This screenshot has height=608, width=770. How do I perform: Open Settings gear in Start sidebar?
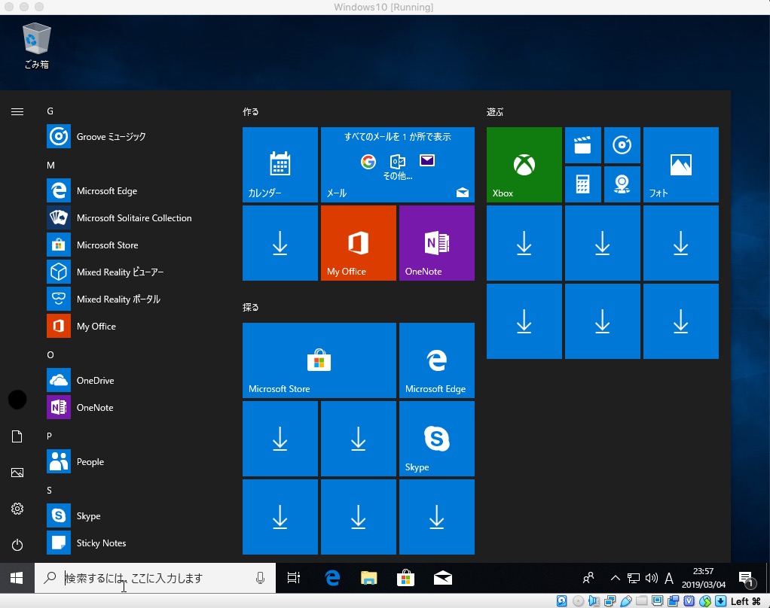coord(17,509)
